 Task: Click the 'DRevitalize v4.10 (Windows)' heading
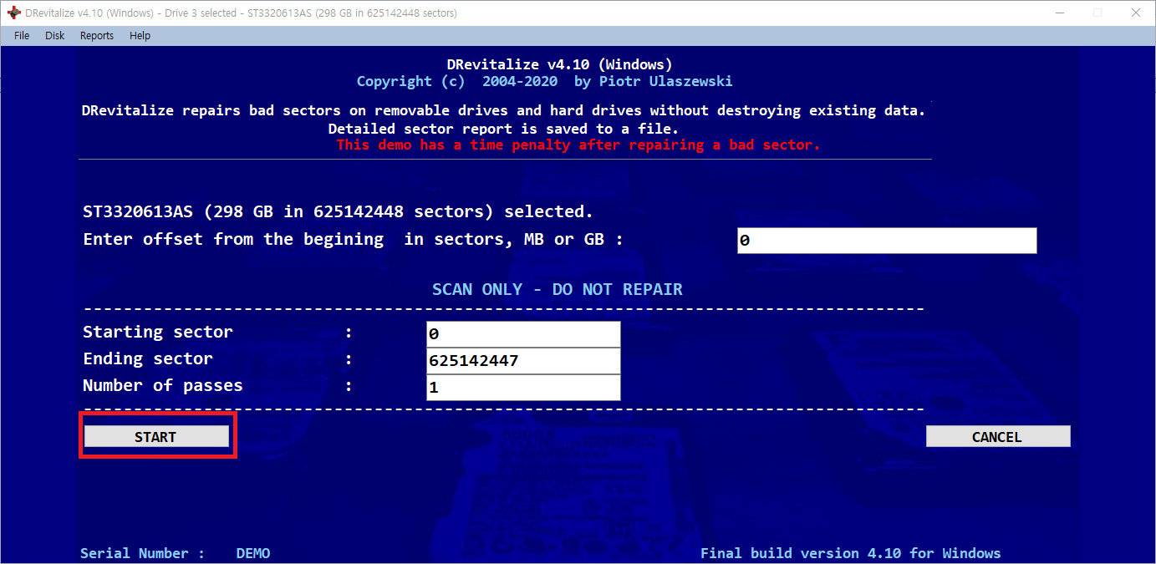559,64
